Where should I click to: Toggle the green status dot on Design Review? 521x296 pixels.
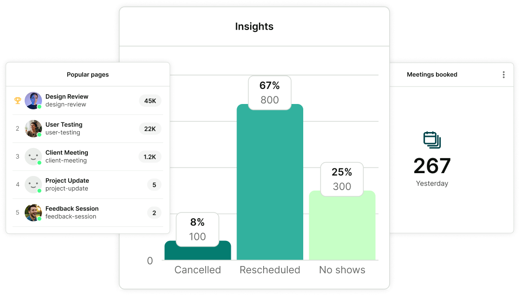[x=39, y=106]
